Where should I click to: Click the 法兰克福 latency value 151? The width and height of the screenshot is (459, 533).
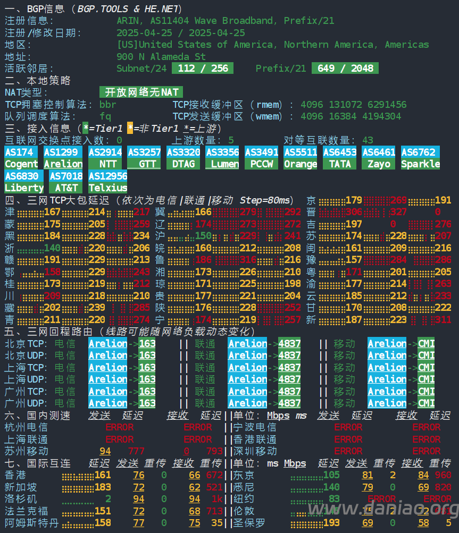click(x=103, y=511)
